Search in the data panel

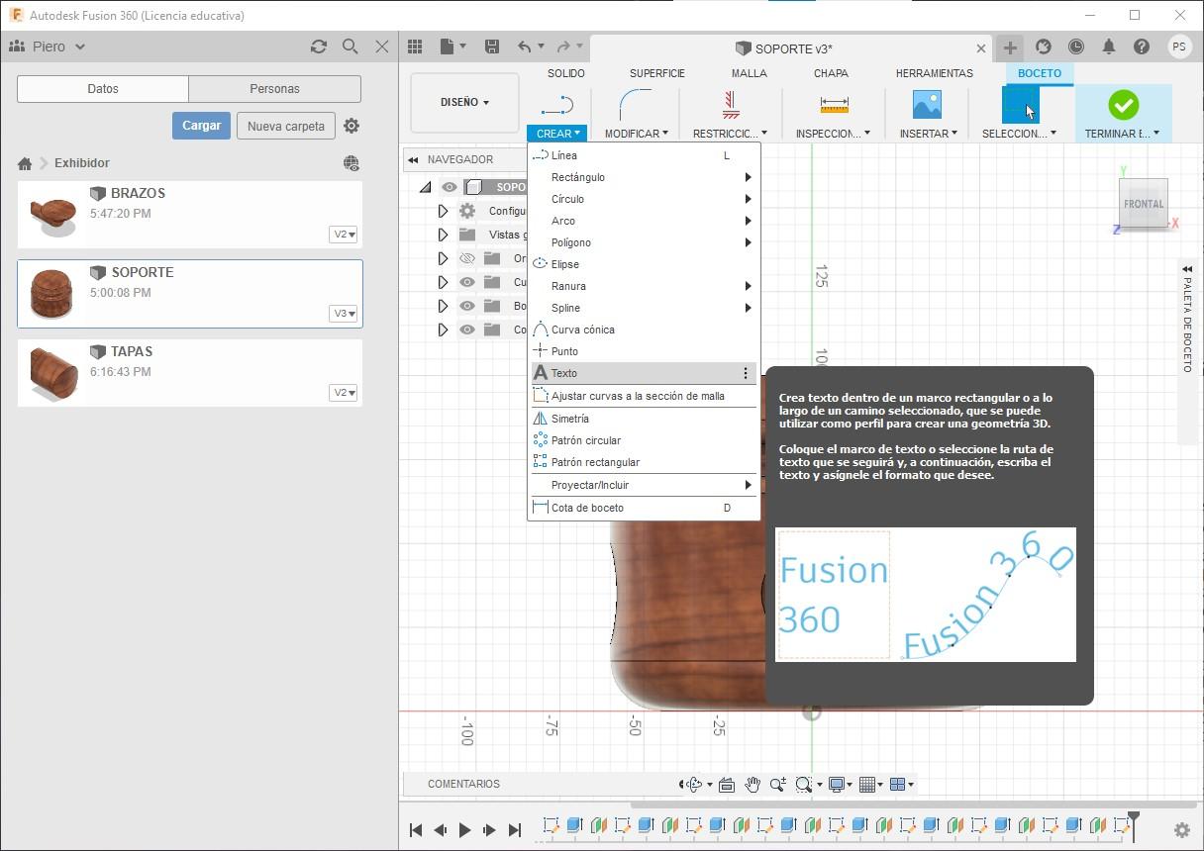click(x=350, y=47)
